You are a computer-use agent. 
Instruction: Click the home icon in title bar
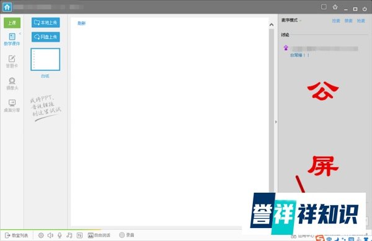click(x=7, y=7)
